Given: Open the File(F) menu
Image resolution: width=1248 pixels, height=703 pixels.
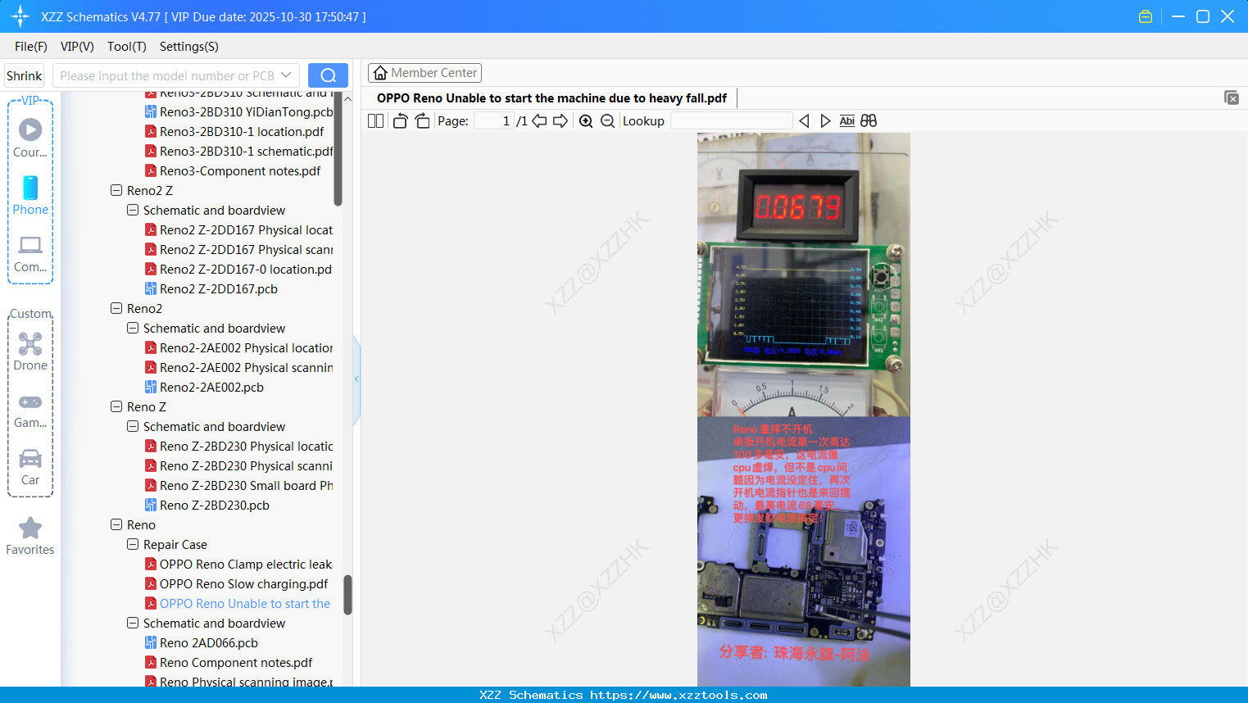Looking at the screenshot, I should [31, 47].
